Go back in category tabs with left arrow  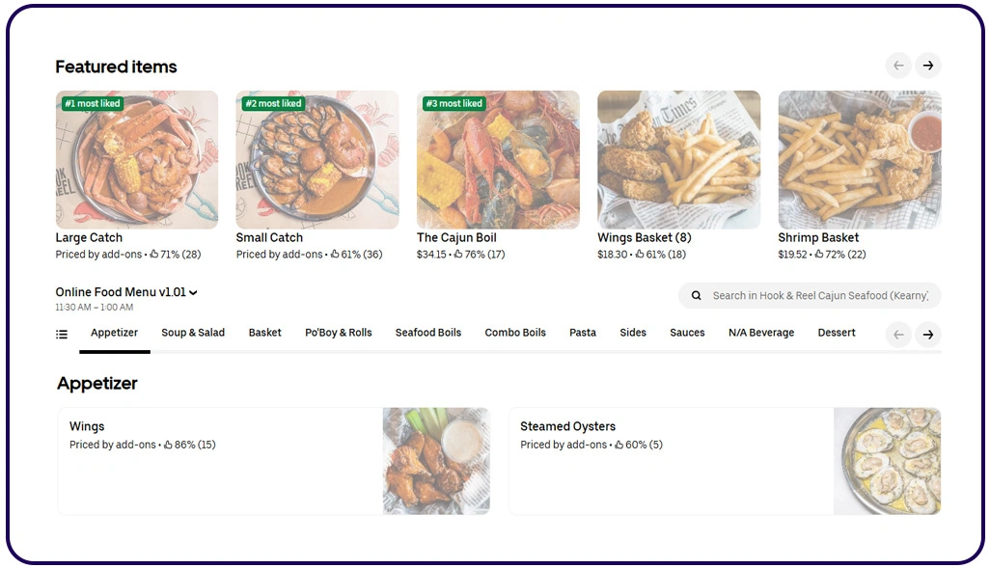point(898,335)
